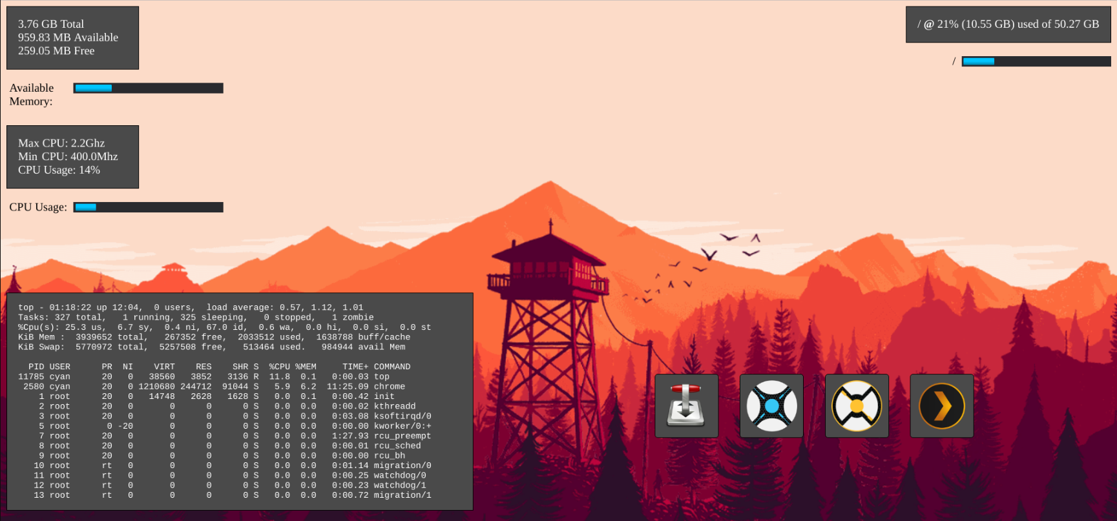Click the TIME+ column header
This screenshot has height=521, width=1117.
coord(355,367)
